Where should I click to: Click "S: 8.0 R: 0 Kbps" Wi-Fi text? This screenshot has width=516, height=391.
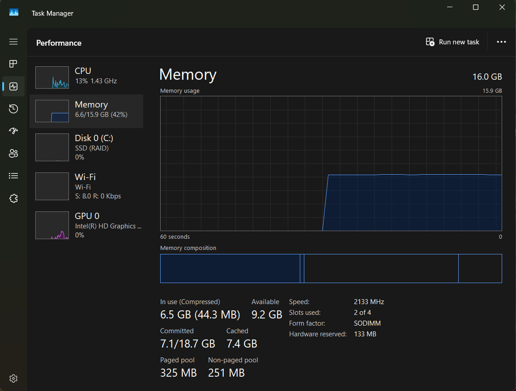(x=98, y=196)
